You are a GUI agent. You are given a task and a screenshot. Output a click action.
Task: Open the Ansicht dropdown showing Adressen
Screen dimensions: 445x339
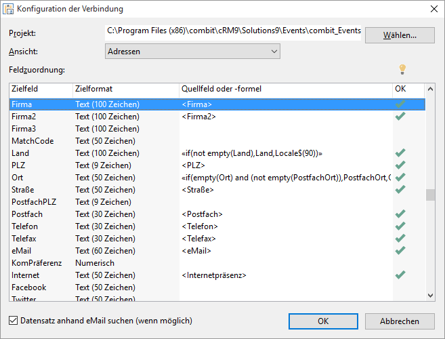pos(193,52)
